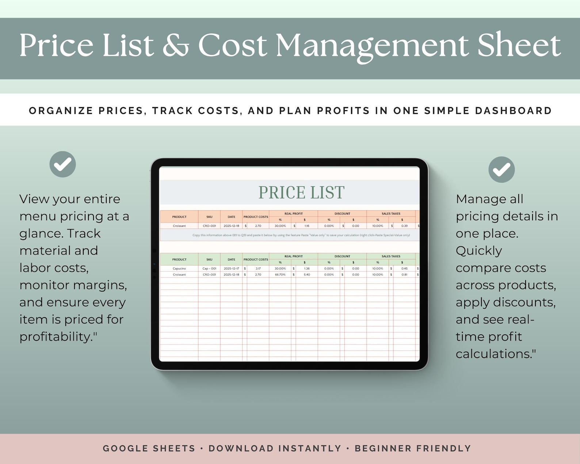The height and width of the screenshot is (464, 580).
Task: Click the "Copy this information above" instruction note
Action: point(301,235)
